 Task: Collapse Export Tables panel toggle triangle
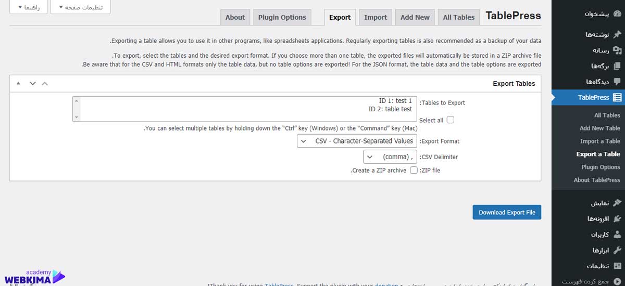click(19, 83)
